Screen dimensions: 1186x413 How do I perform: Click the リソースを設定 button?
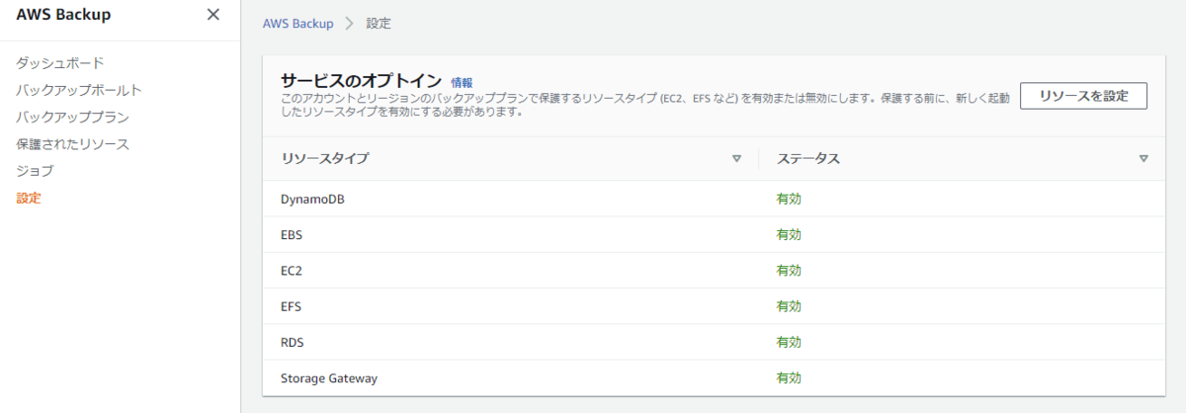click(x=1083, y=96)
